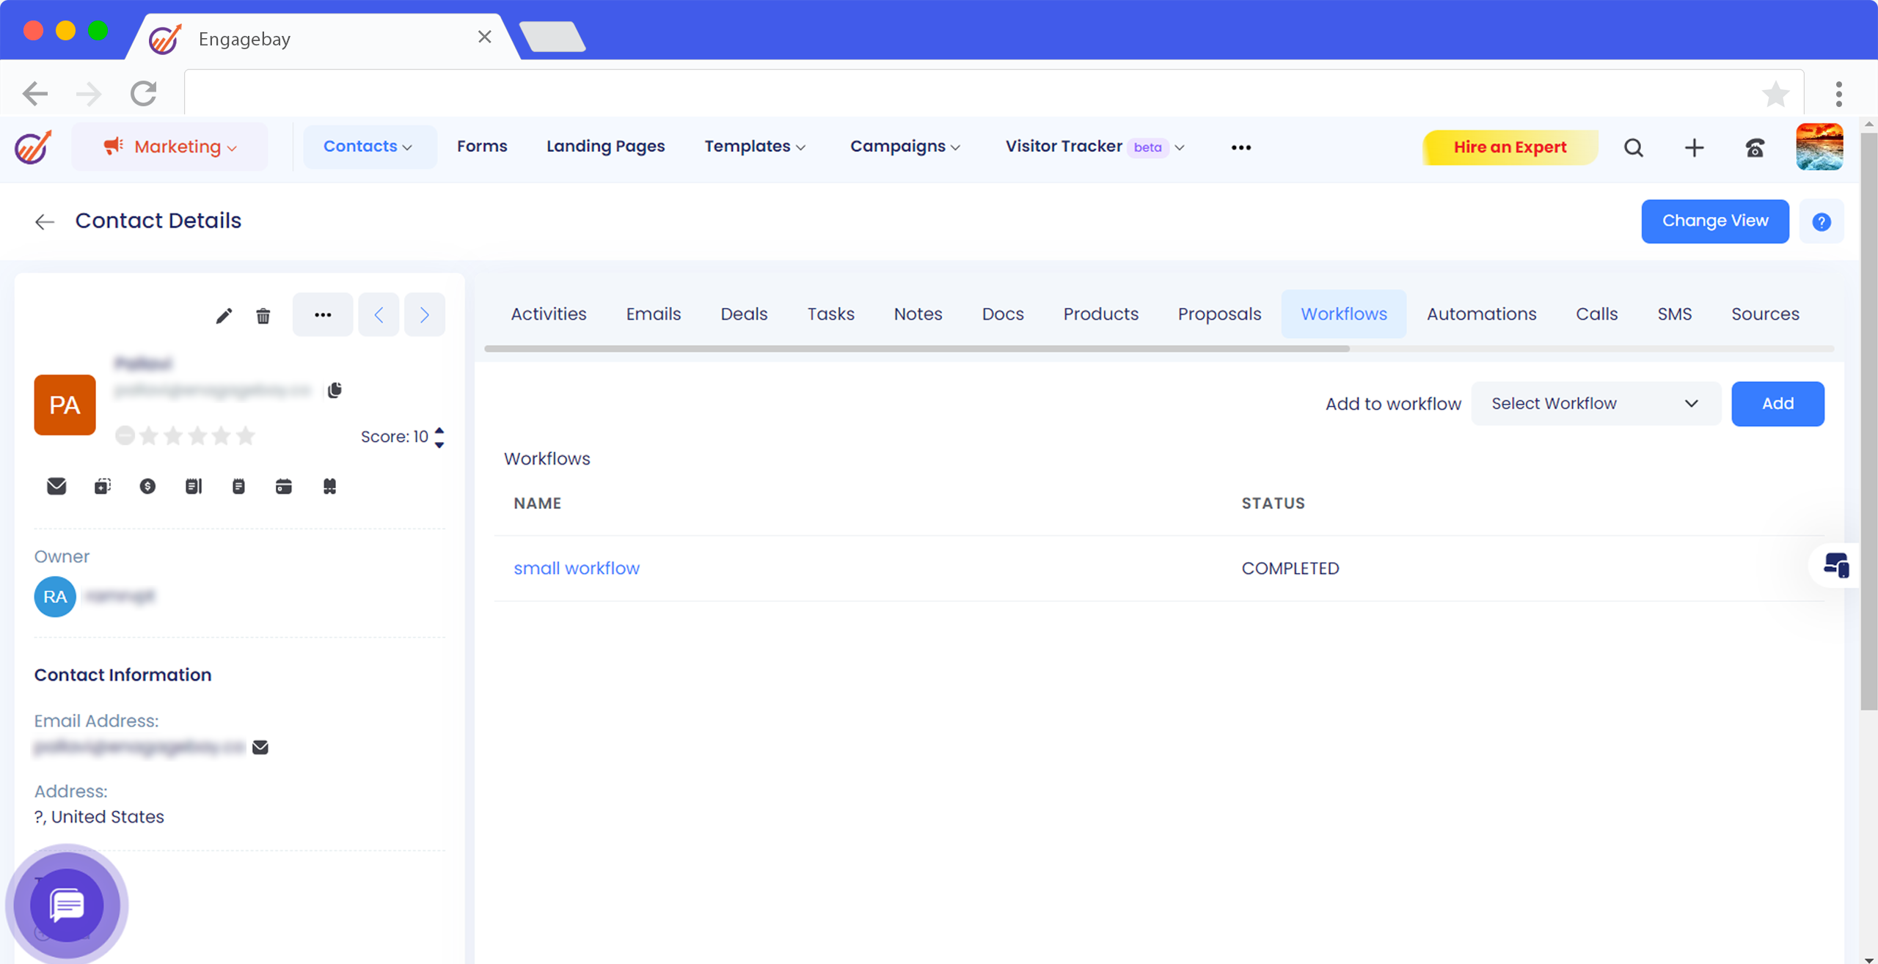Click the dollar add deal icon
The width and height of the screenshot is (1878, 964).
click(147, 486)
